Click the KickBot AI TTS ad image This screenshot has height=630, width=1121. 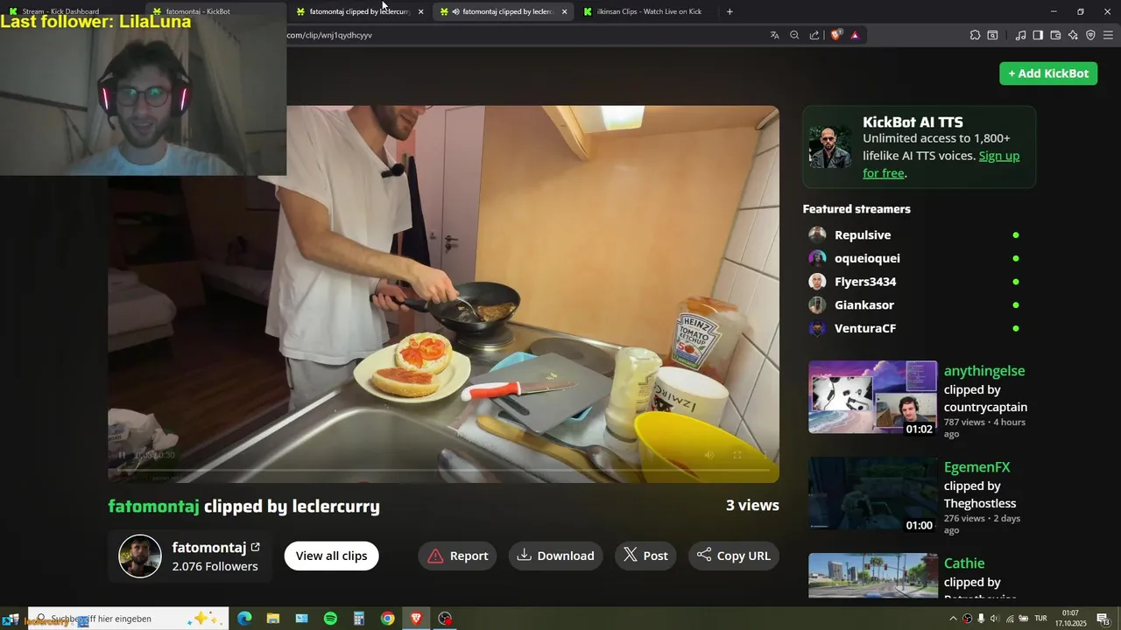tap(830, 147)
